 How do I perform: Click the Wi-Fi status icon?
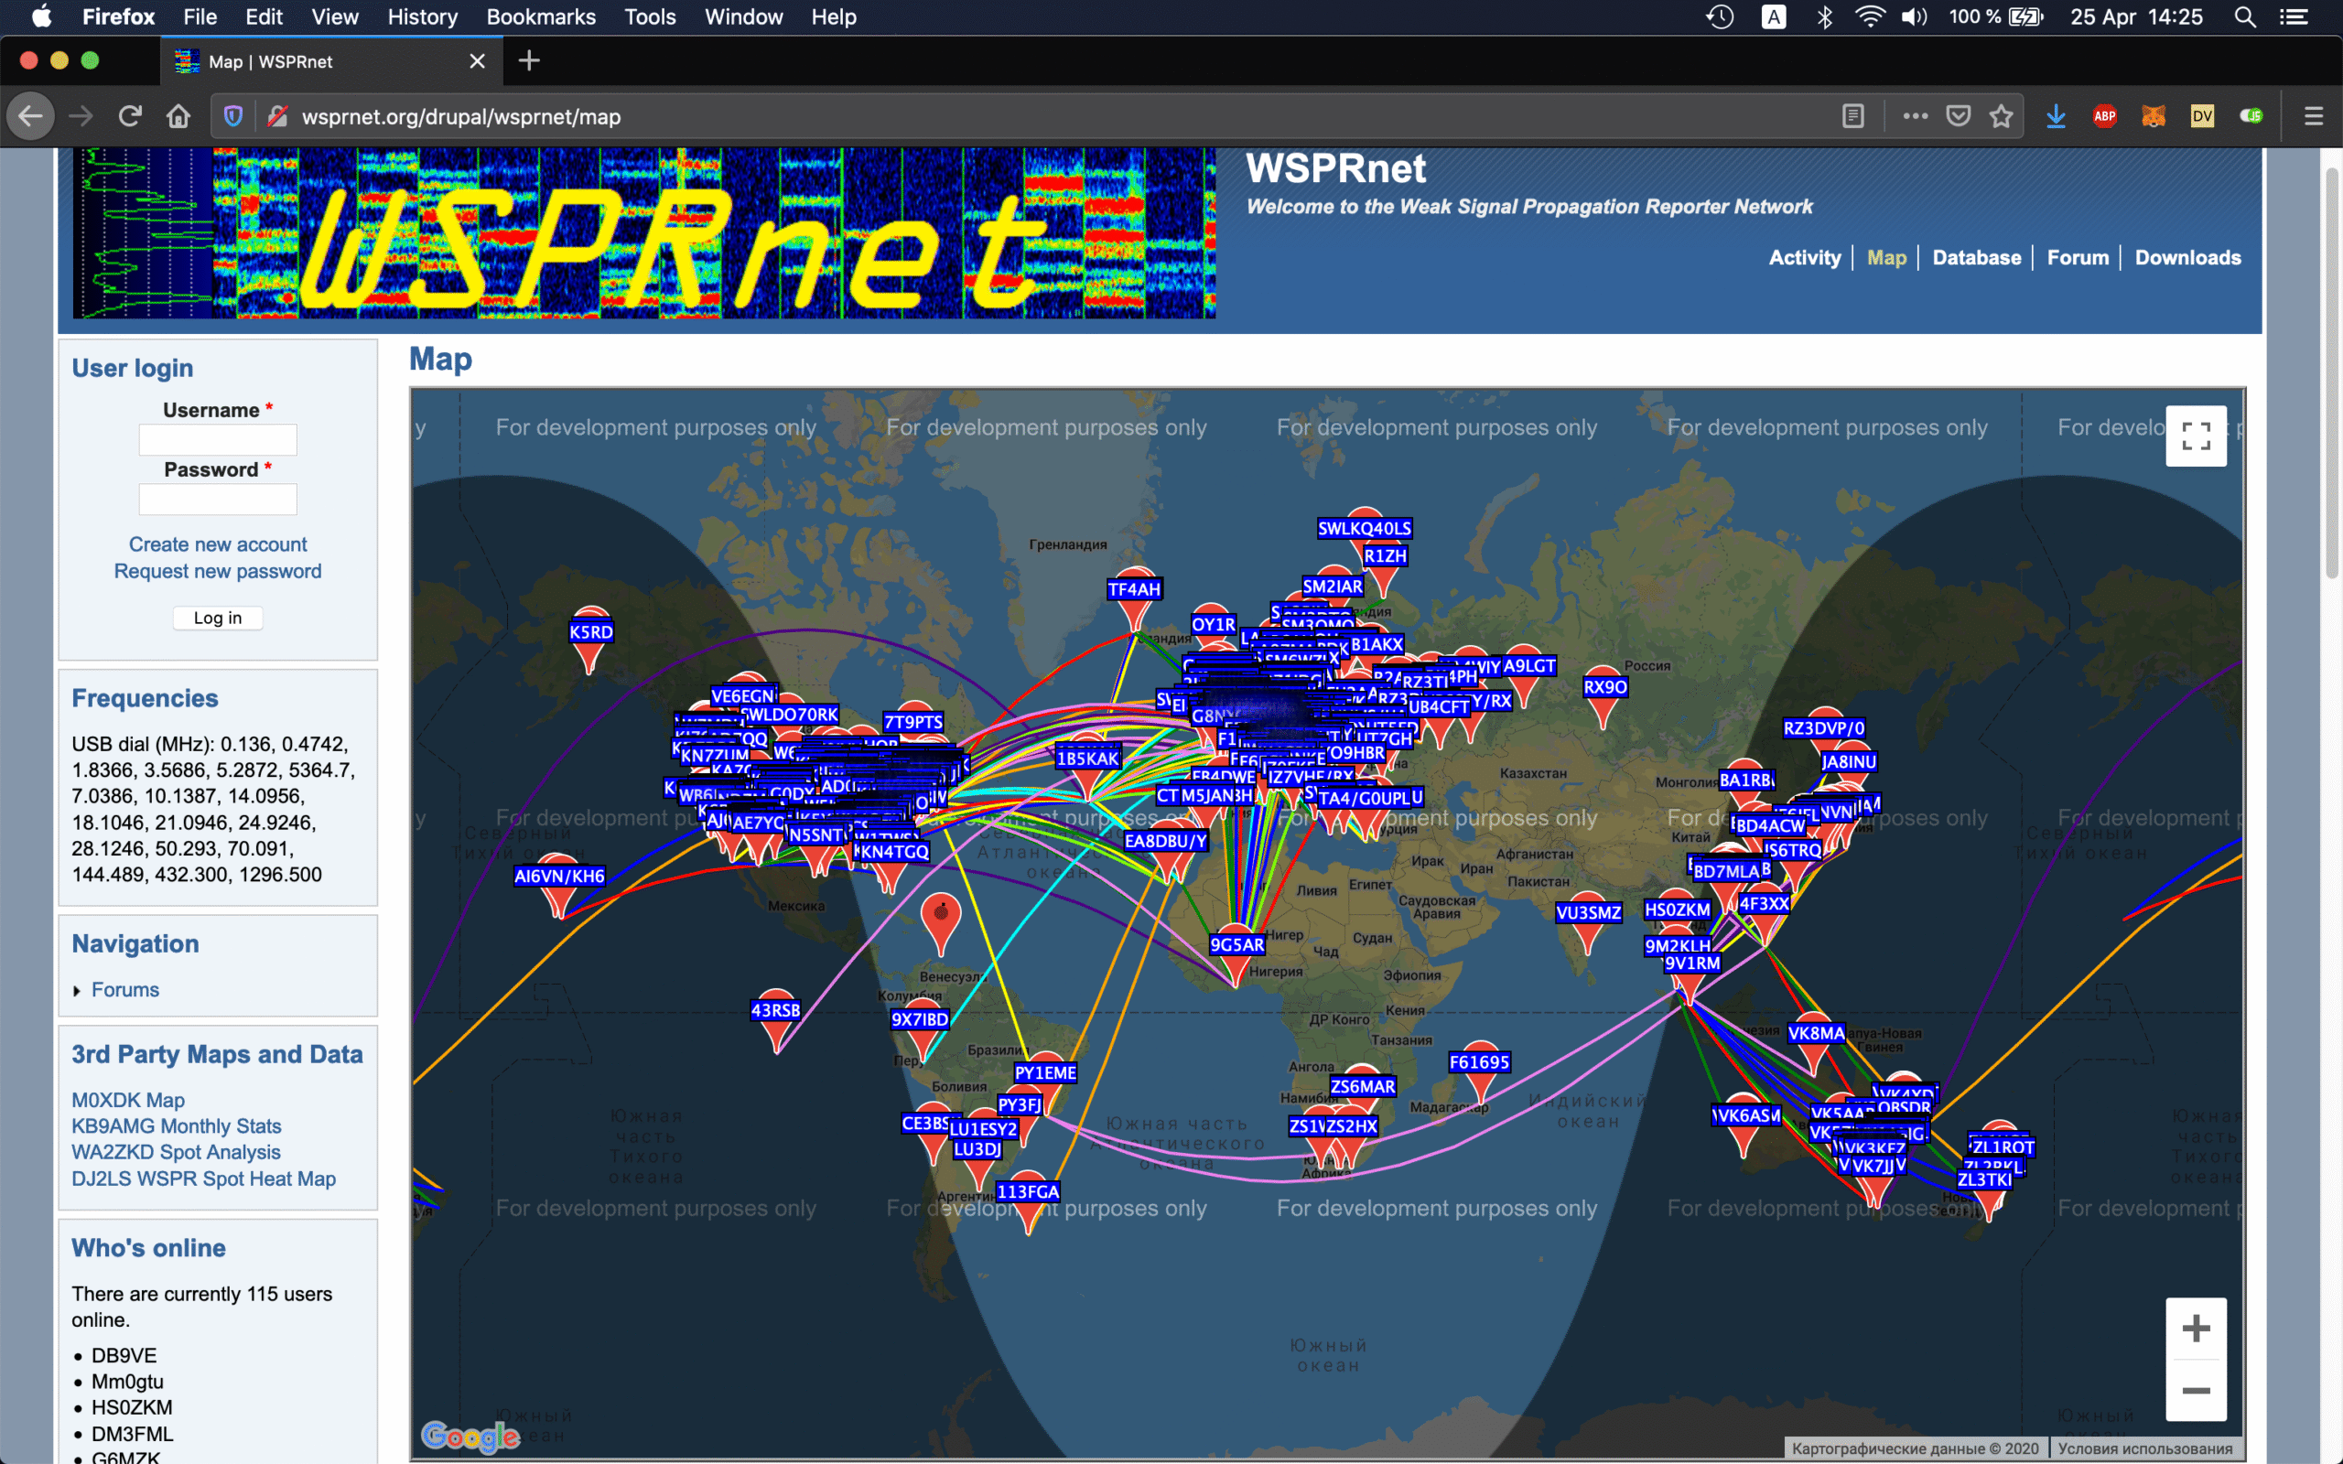coord(1870,16)
